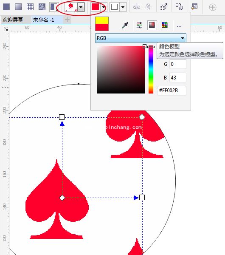Click the circled plus icon in the toolbar
The height and width of the screenshot is (255, 225).
coord(213,7)
